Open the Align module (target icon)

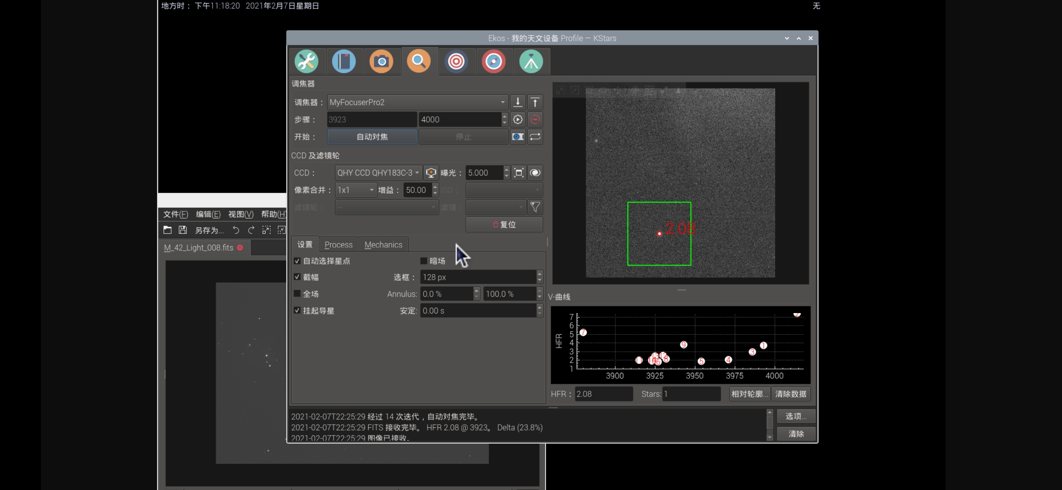click(x=457, y=62)
